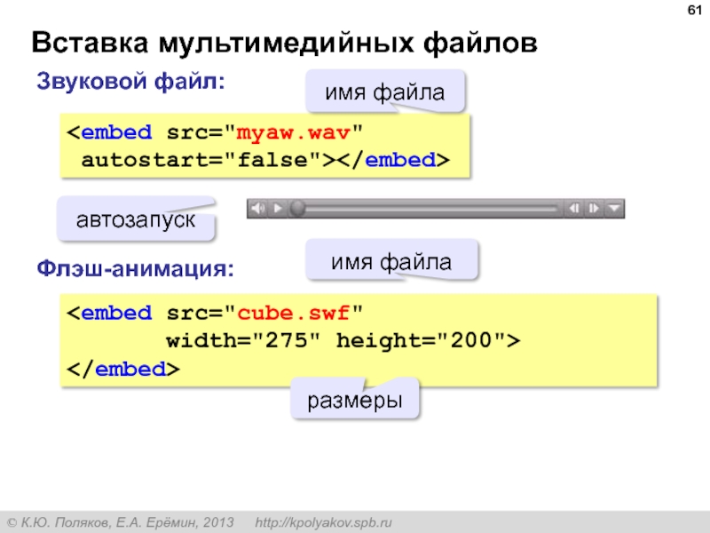
Task: Click the height="200" attribute text
Action: pos(421,341)
